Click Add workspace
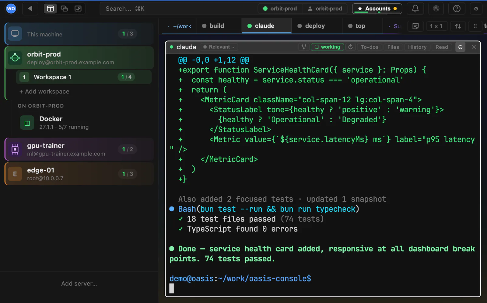487x303 pixels. click(x=44, y=91)
